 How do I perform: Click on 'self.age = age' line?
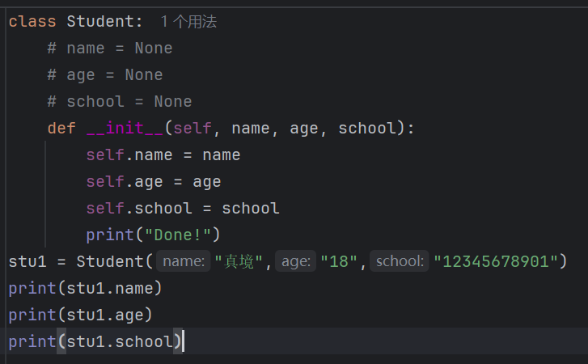coord(154,182)
